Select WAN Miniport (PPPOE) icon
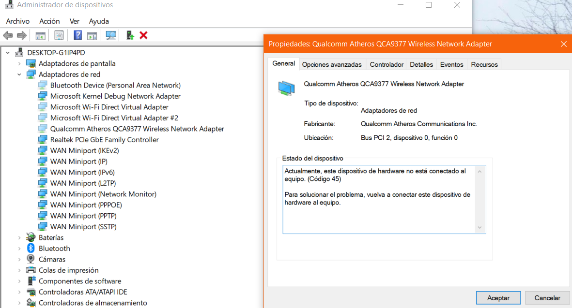The height and width of the screenshot is (308, 572). tap(43, 205)
